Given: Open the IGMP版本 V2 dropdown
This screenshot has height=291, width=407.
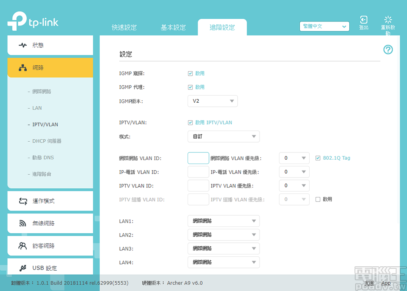Looking at the screenshot, I should coord(213,101).
